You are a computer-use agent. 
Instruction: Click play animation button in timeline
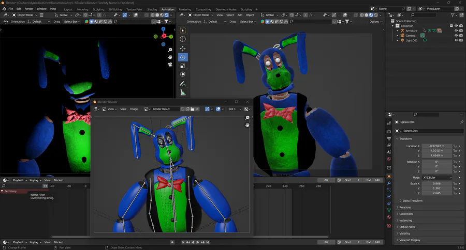(x=198, y=242)
